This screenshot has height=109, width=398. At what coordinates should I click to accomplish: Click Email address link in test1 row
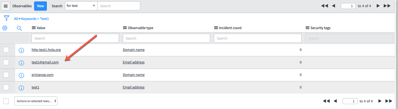(134, 87)
